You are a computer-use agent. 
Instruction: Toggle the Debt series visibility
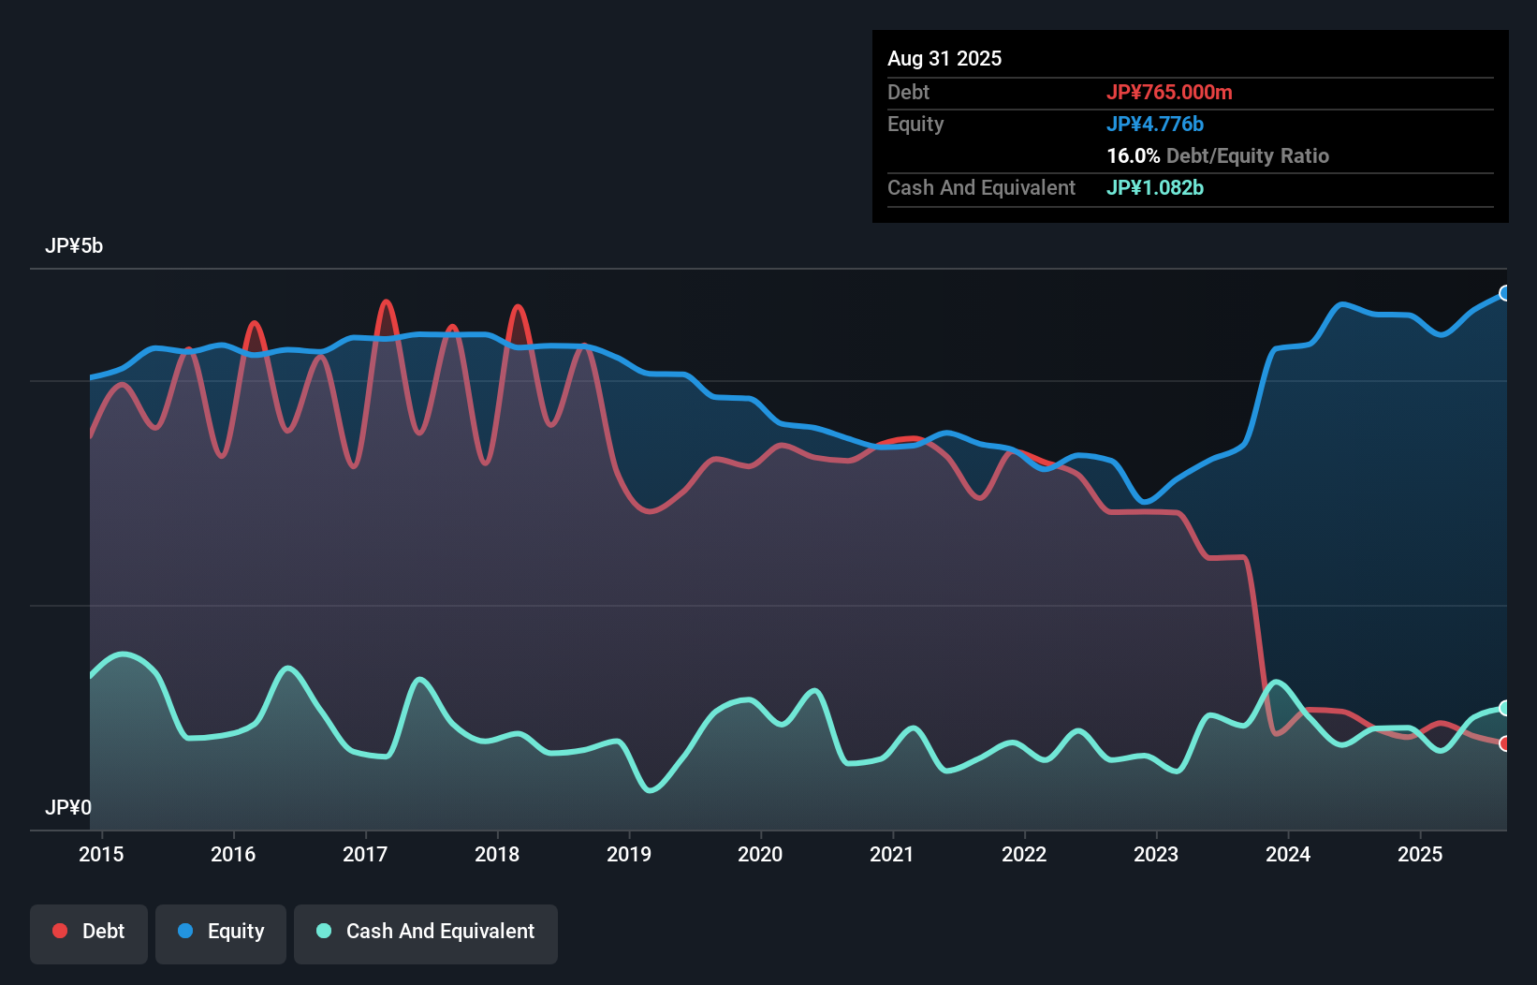[89, 932]
